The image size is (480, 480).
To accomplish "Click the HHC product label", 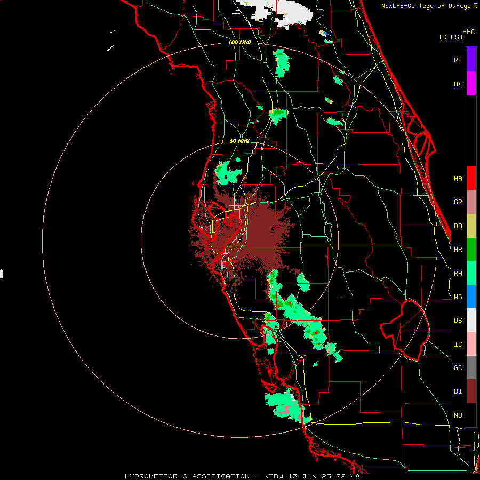I will tap(468, 32).
